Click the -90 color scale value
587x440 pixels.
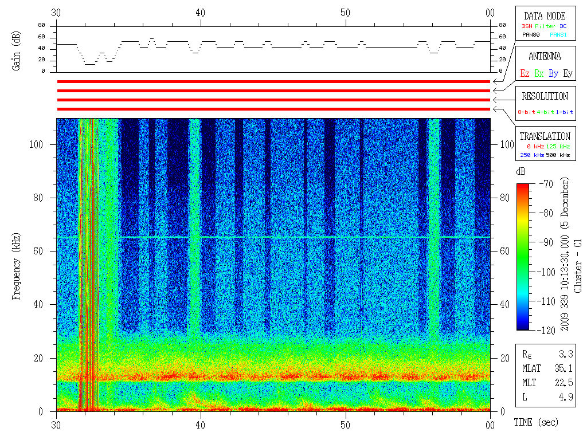pyautogui.click(x=546, y=242)
